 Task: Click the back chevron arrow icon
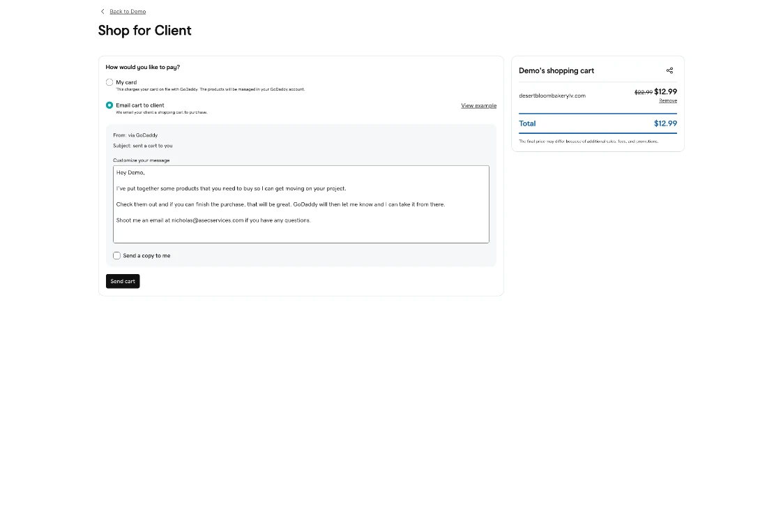pyautogui.click(x=102, y=11)
